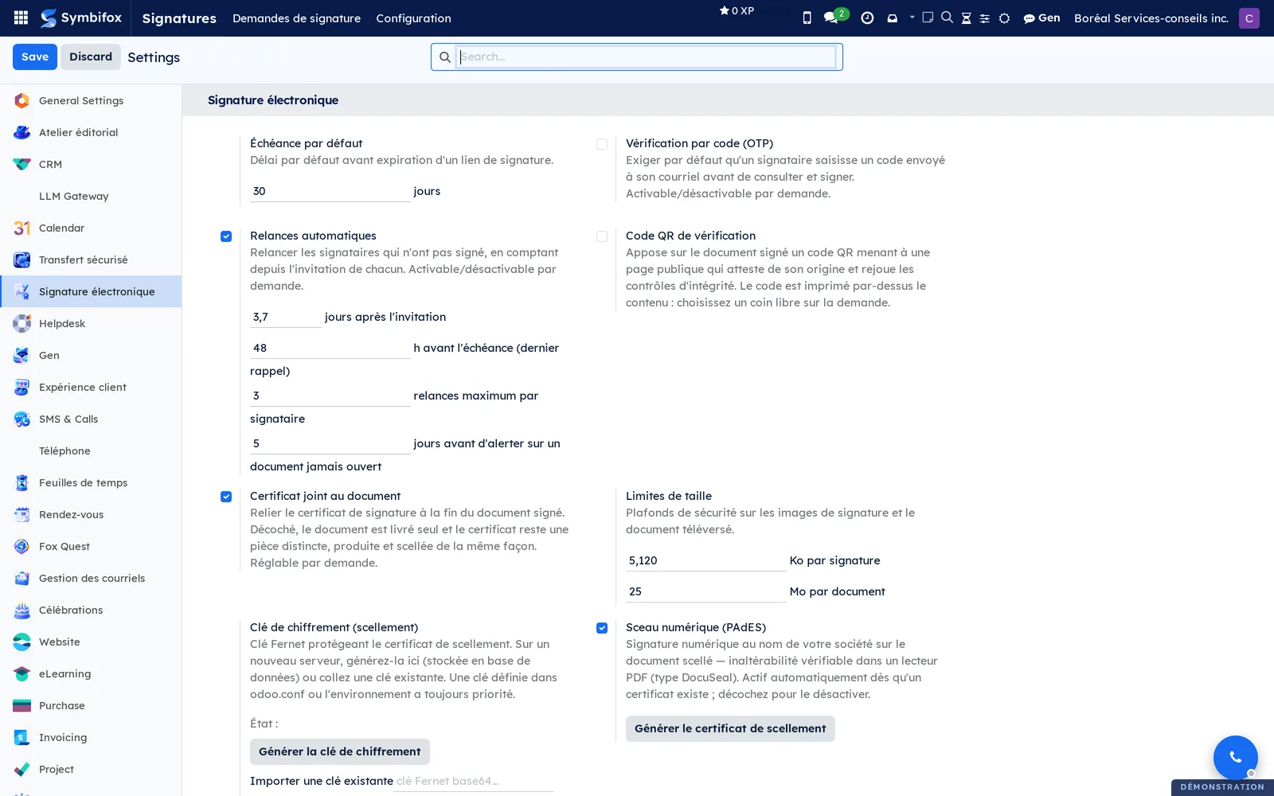The image size is (1274, 796).
Task: Open Helpdesk settings icon
Action: pyautogui.click(x=22, y=323)
